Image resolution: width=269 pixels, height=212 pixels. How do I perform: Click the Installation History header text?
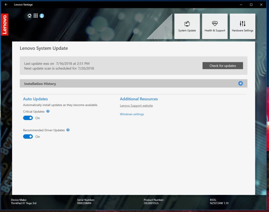pos(40,84)
